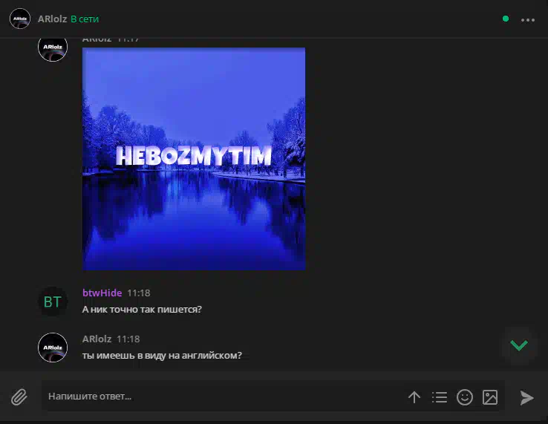This screenshot has height=424, width=548.
Task: Click the ARlolz avatar in the header
Action: pyautogui.click(x=20, y=19)
